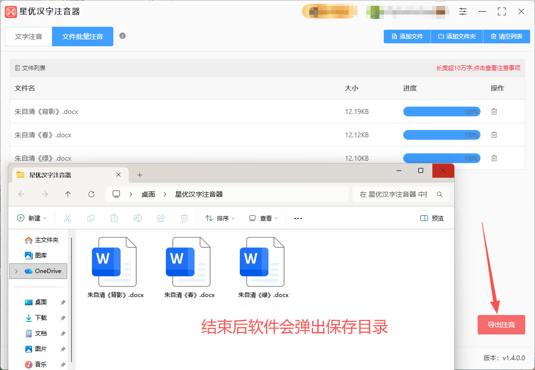Toggle the 预览 preview pane
Screen dimensions: 535x370
click(x=431, y=219)
